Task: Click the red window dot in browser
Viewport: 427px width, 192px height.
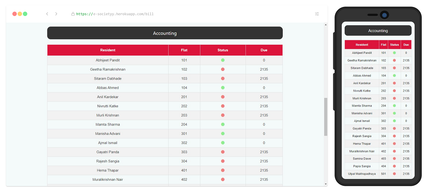Action: coord(15,14)
